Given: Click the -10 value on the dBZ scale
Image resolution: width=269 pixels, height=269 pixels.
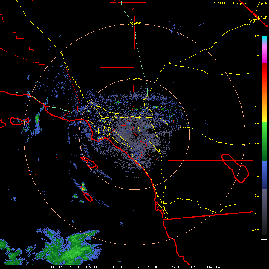Looking at the screenshot, I should point(256,195).
